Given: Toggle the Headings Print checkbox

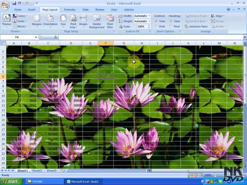Looking at the screenshot, I should click(x=171, y=26).
